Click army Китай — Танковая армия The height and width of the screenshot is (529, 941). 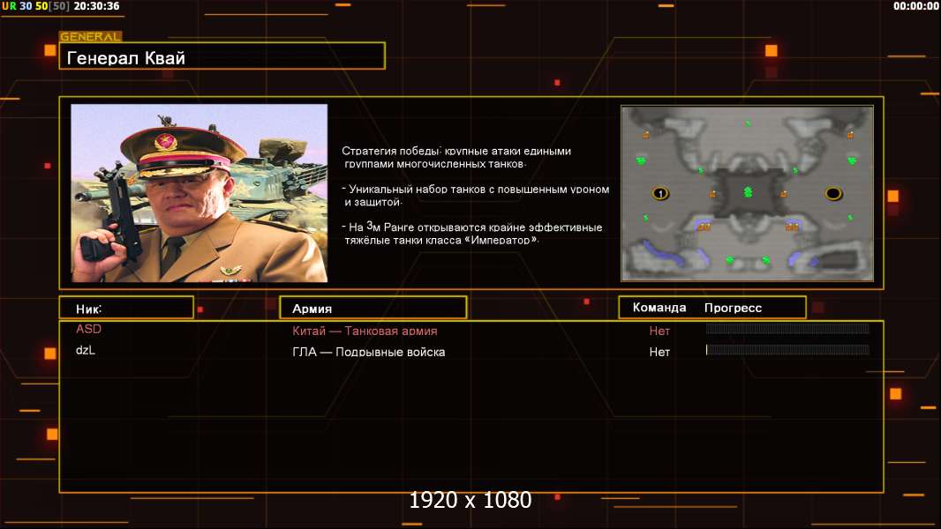click(x=365, y=331)
